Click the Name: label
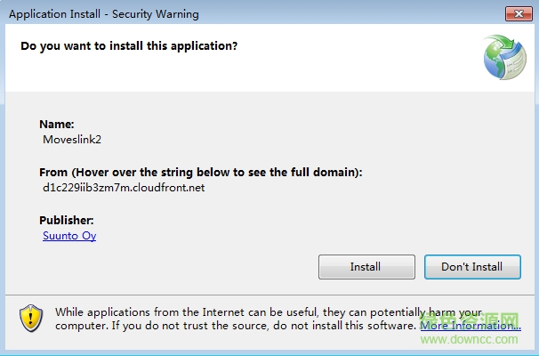The height and width of the screenshot is (356, 539). pyautogui.click(x=57, y=124)
